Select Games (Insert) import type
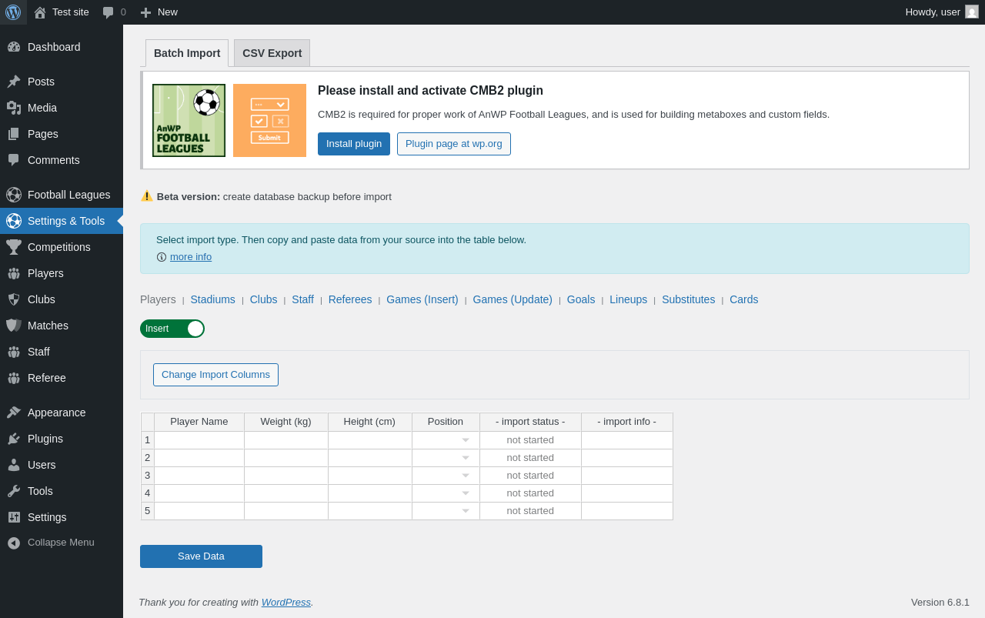The image size is (985, 618). pos(422,299)
